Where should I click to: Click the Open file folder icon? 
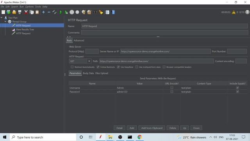(x=14, y=12)
